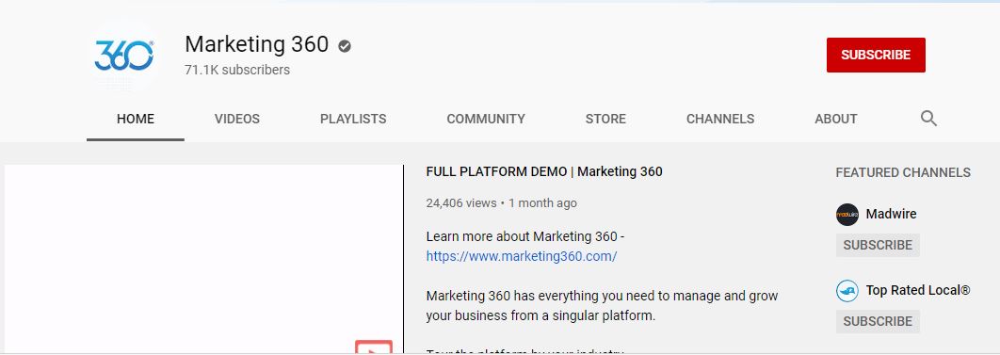Image resolution: width=1000 pixels, height=355 pixels.
Task: Open the About tab
Action: tap(836, 119)
